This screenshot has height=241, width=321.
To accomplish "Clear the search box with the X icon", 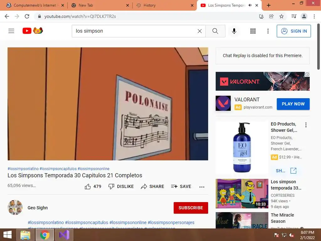I will [200, 31].
